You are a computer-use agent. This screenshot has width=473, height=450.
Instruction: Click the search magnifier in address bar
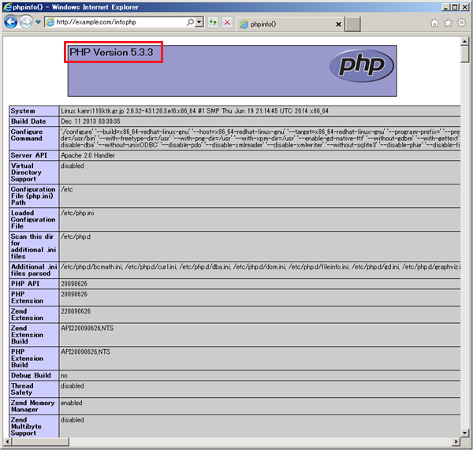(x=190, y=22)
